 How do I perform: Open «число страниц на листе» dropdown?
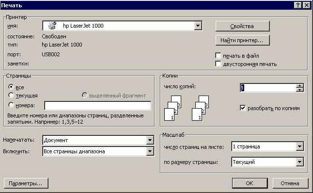[299, 146]
